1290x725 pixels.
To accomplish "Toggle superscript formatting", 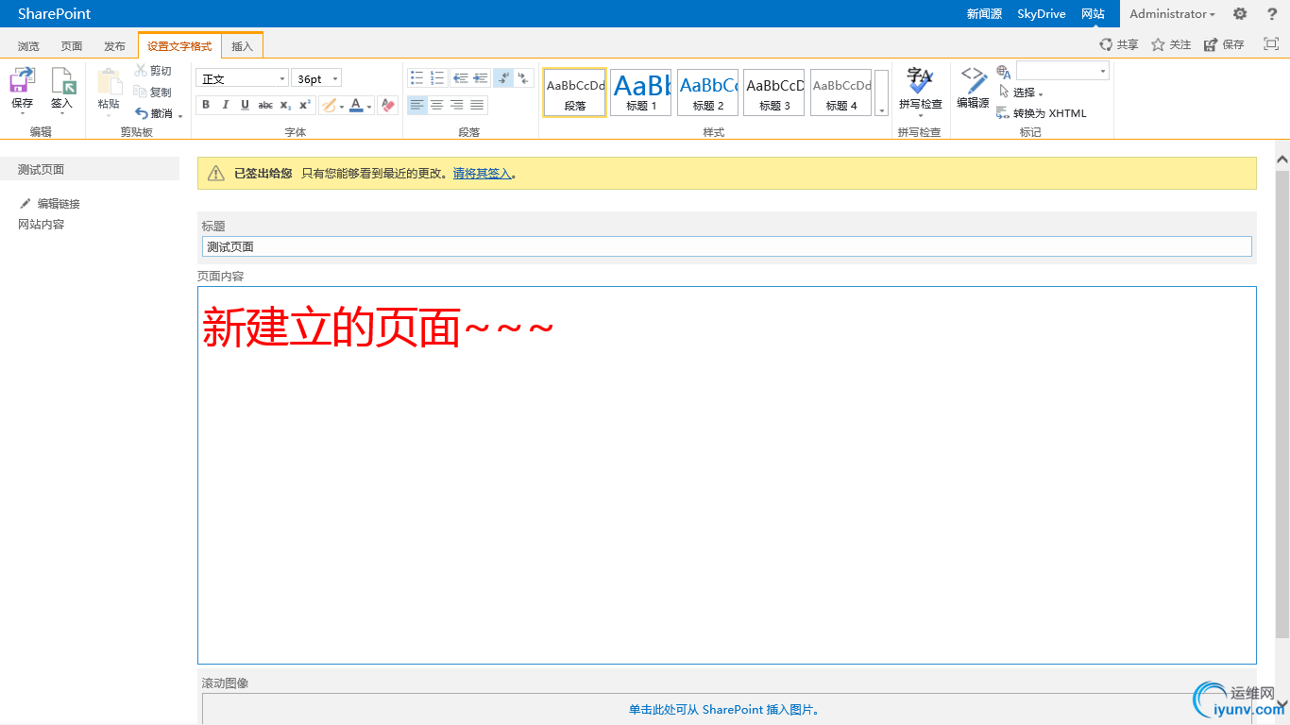I will tap(305, 105).
